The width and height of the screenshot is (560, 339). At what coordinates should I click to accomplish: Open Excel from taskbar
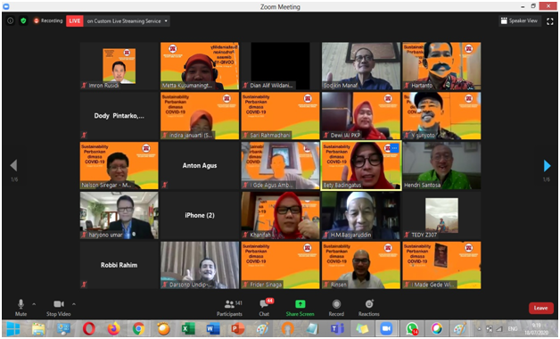tap(188, 328)
